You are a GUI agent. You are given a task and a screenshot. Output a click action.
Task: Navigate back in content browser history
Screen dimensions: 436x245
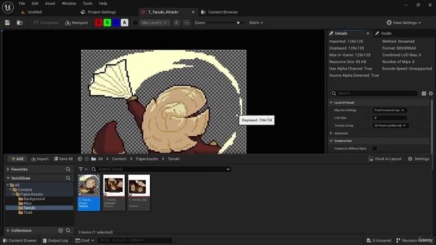point(80,159)
